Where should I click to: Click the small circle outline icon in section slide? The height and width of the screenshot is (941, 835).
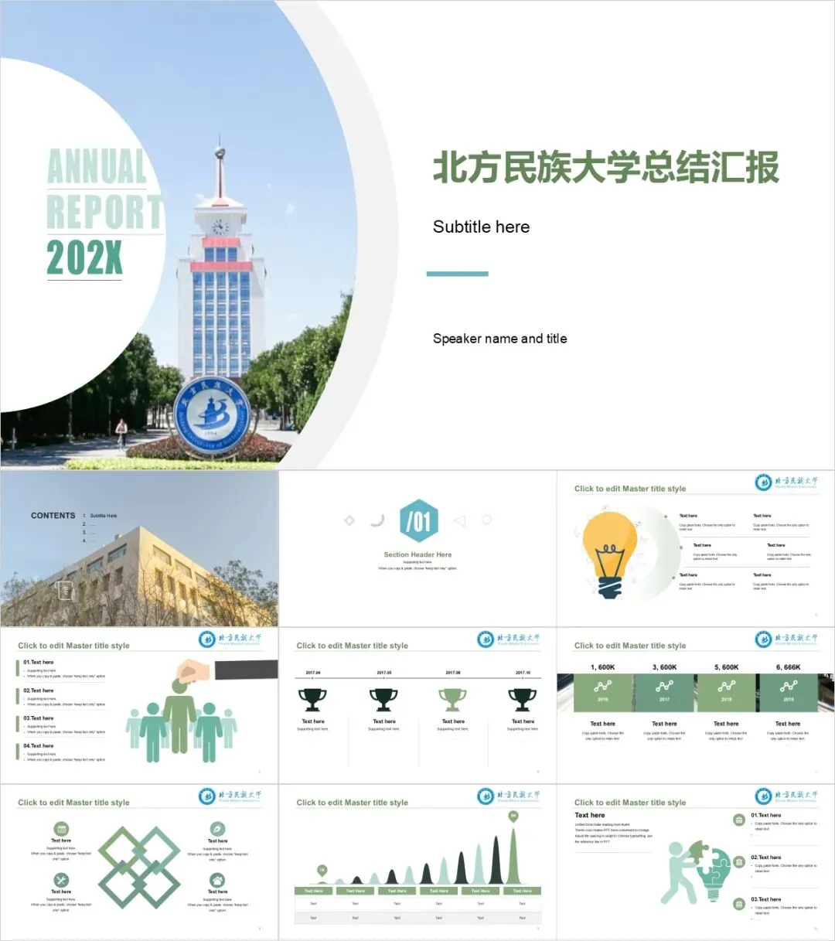coord(486,520)
